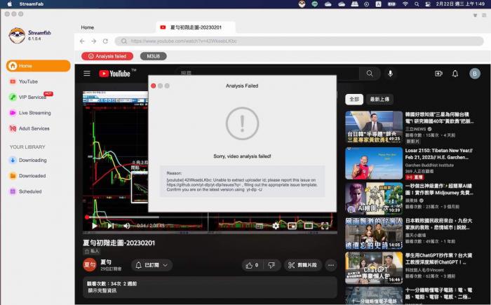
Task: Close the Analysis Failed dialog
Action: point(154,86)
